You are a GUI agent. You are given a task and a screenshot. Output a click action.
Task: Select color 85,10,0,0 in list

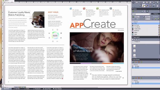click(146, 25)
